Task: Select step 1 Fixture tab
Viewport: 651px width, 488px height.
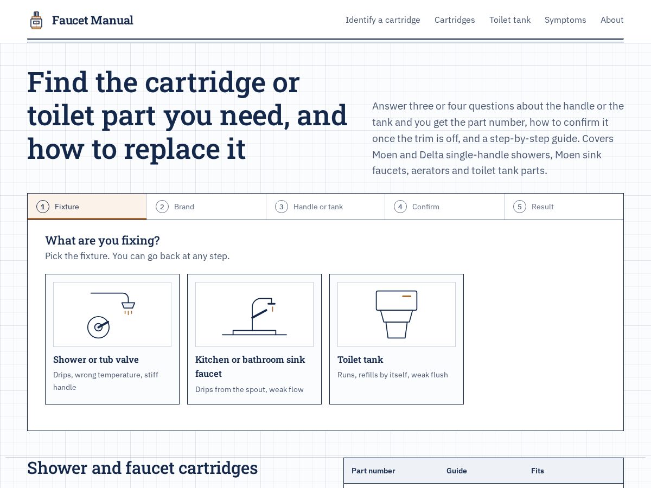Action: tap(87, 207)
